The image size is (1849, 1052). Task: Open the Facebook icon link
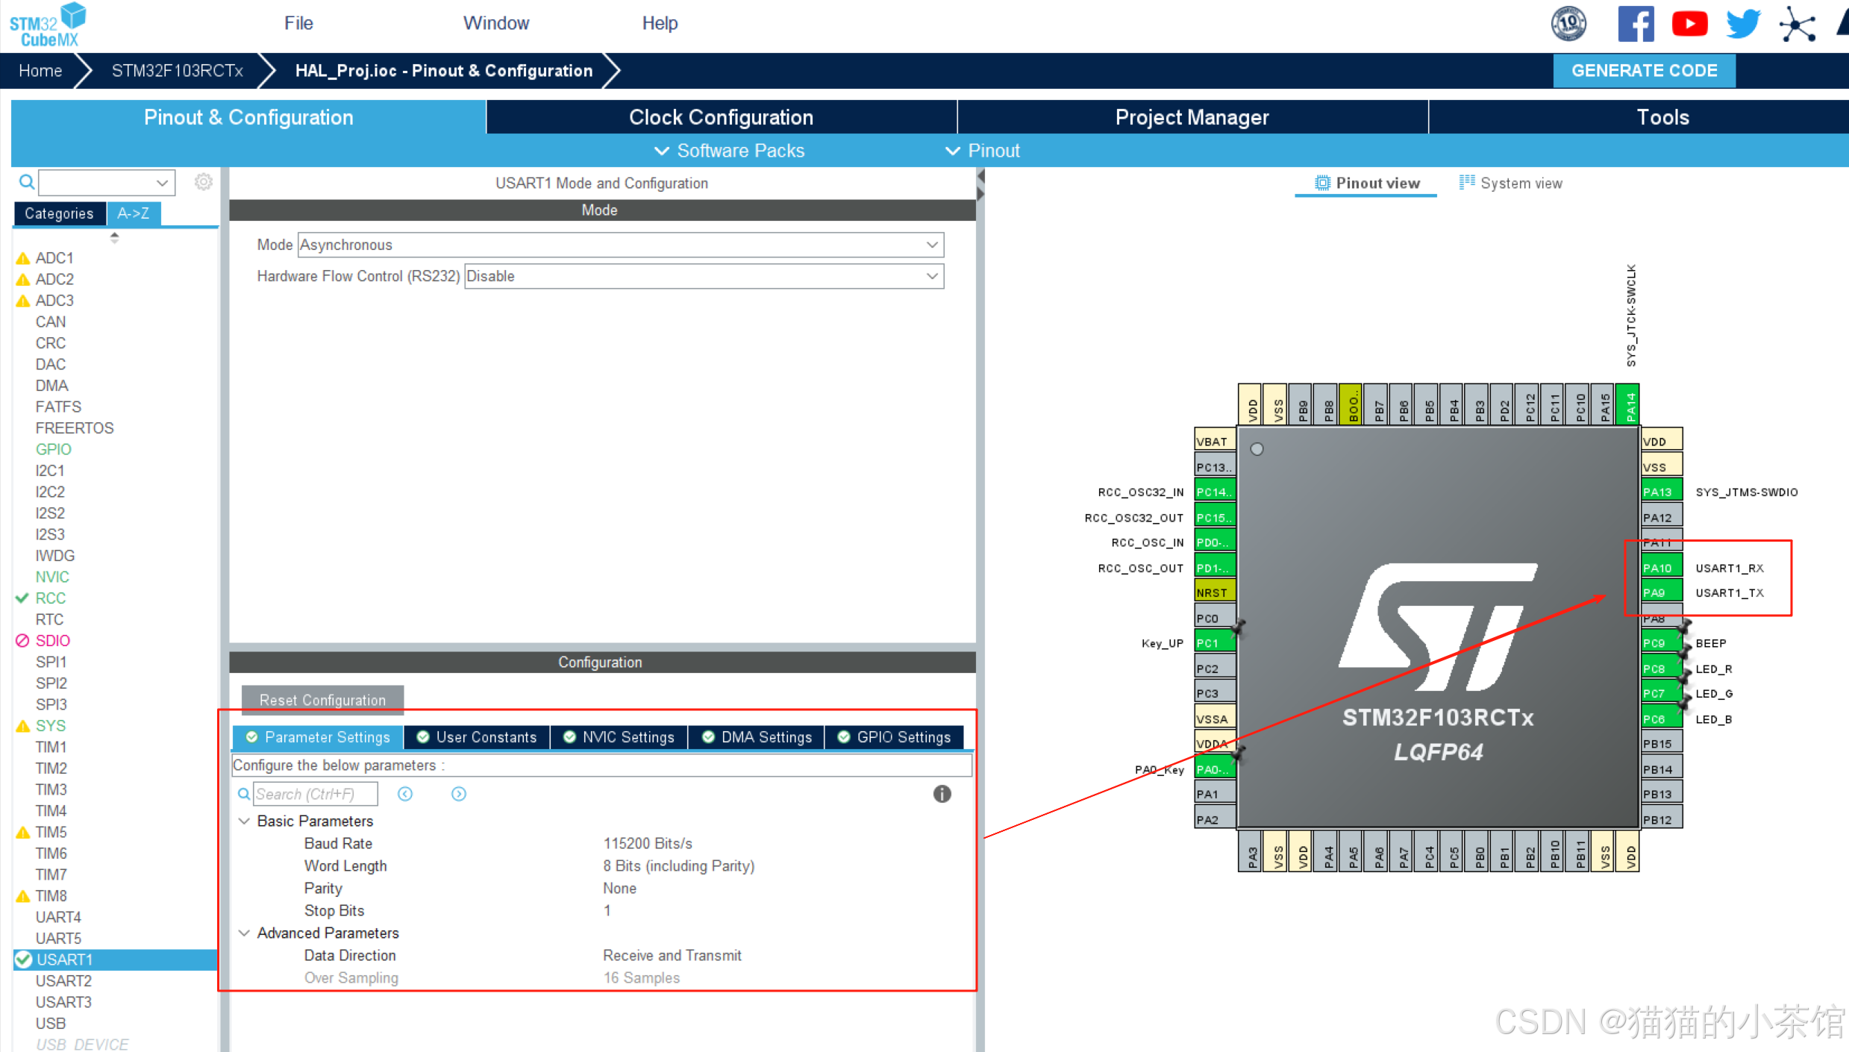pos(1636,23)
